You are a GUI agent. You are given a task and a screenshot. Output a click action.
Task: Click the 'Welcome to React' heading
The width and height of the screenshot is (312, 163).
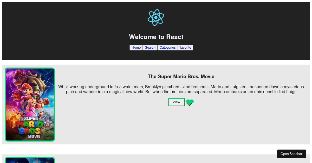(156, 37)
